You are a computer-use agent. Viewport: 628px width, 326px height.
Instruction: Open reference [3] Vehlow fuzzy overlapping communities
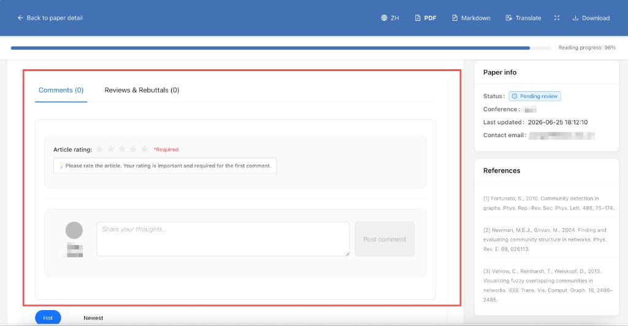(x=548, y=285)
